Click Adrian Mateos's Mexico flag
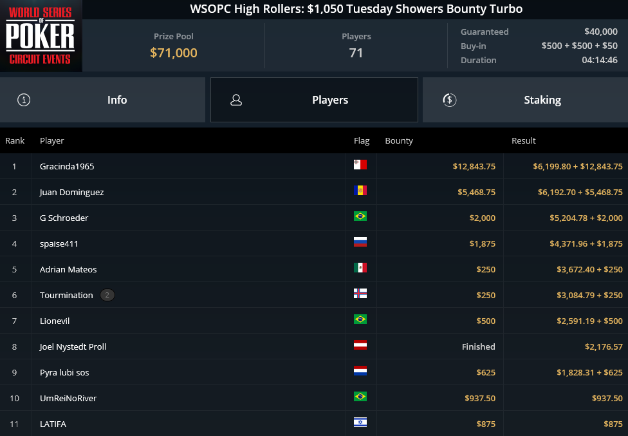Image resolution: width=628 pixels, height=436 pixels. 360,268
